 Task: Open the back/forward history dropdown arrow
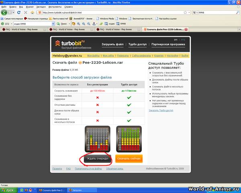[14, 12]
